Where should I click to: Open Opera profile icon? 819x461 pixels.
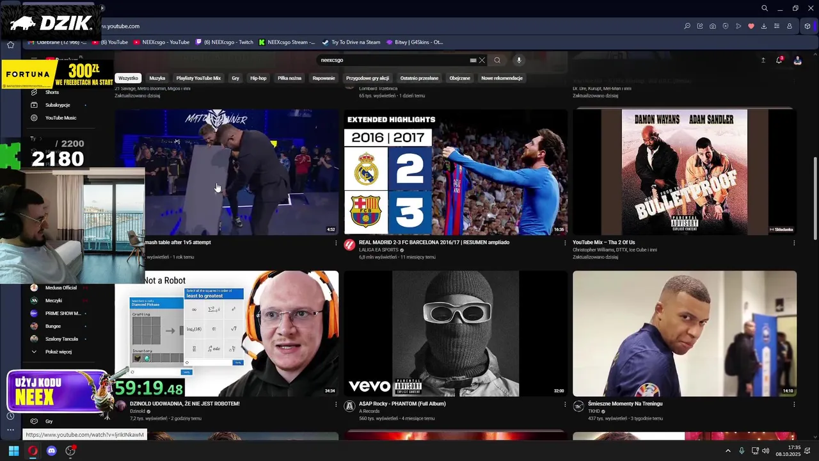point(790,26)
